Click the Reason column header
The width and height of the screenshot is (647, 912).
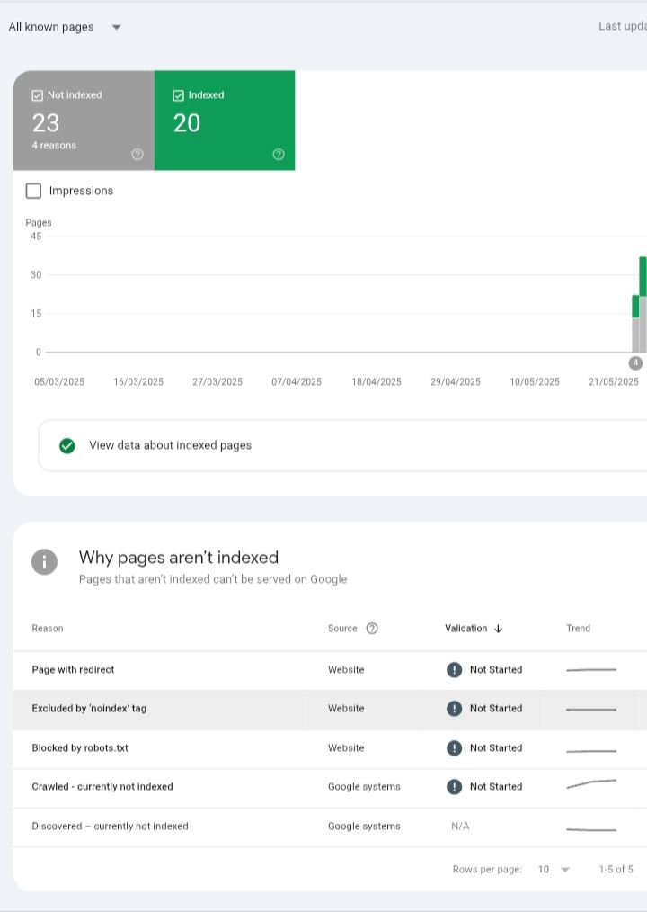click(x=48, y=628)
